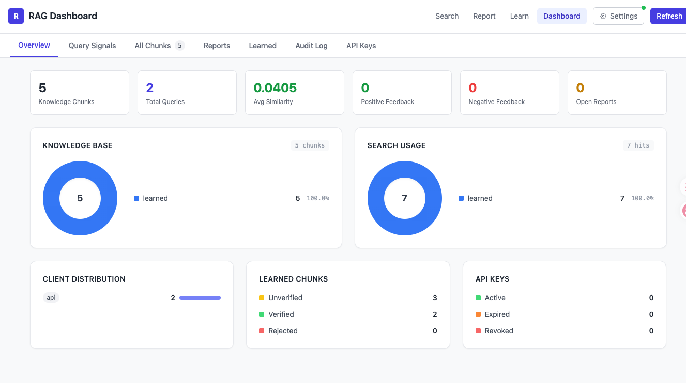The width and height of the screenshot is (686, 383).
Task: Open Learn from the top navigation
Action: pos(519,16)
